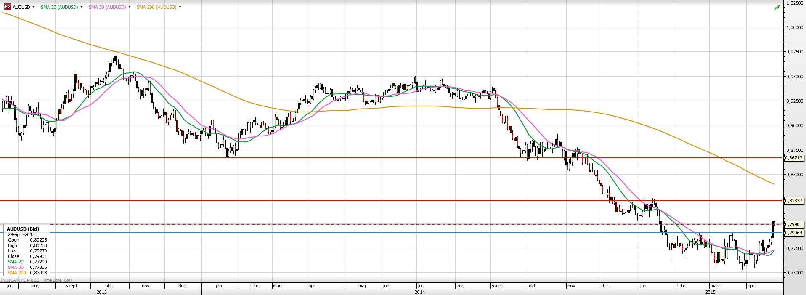Screen dimensions: 806x295
Task: Click the current price tag 0,79901
Action: coord(794,225)
